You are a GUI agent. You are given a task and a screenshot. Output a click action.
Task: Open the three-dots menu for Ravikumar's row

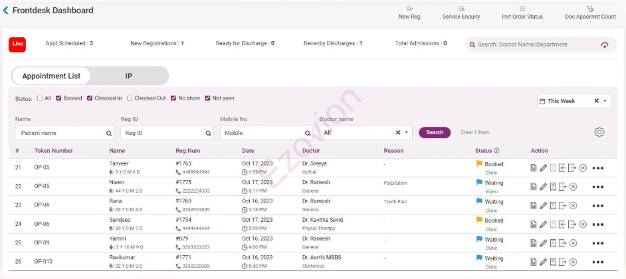598,262
